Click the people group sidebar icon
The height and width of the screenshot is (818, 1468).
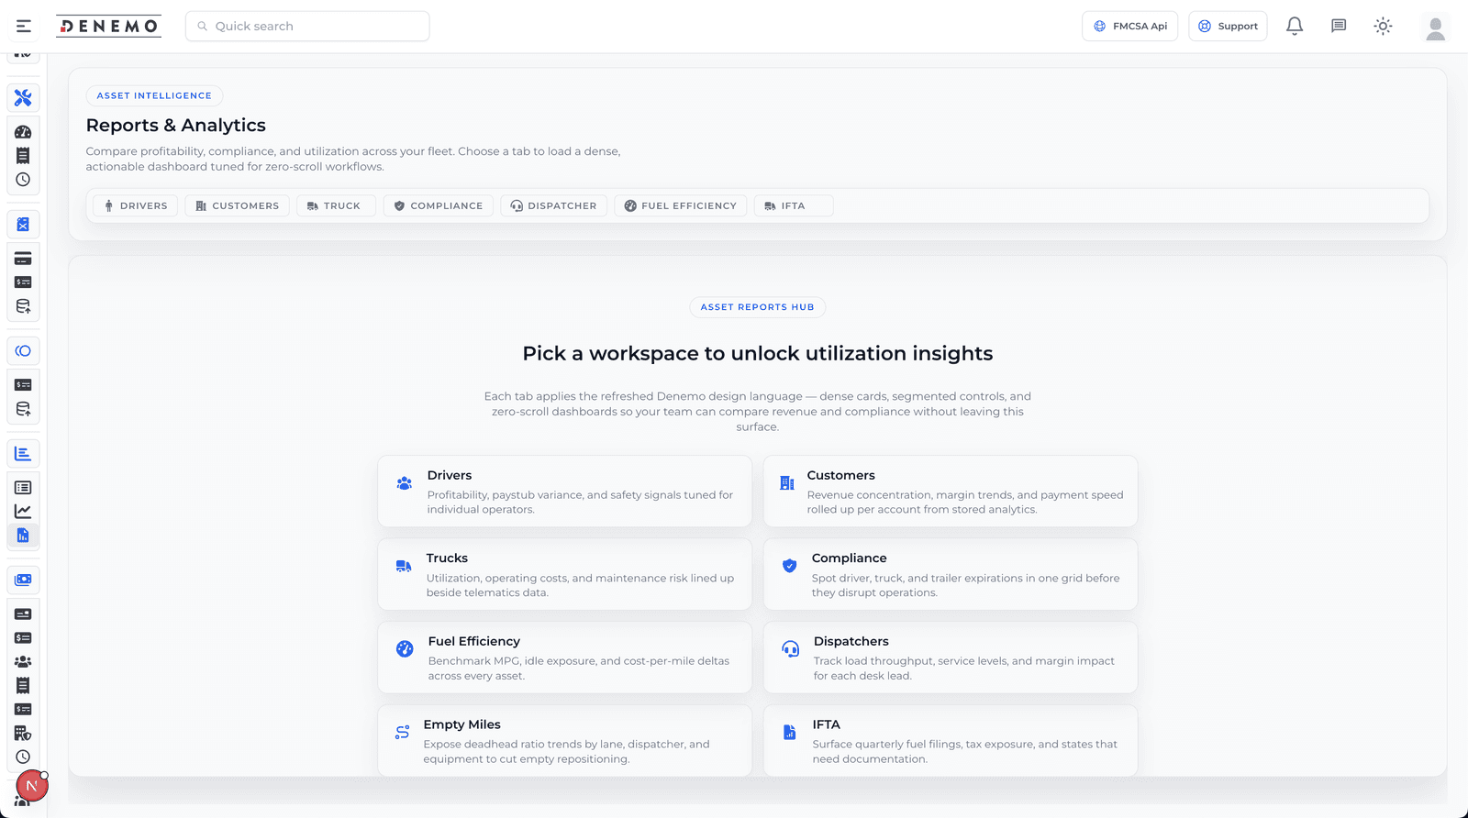(23, 661)
